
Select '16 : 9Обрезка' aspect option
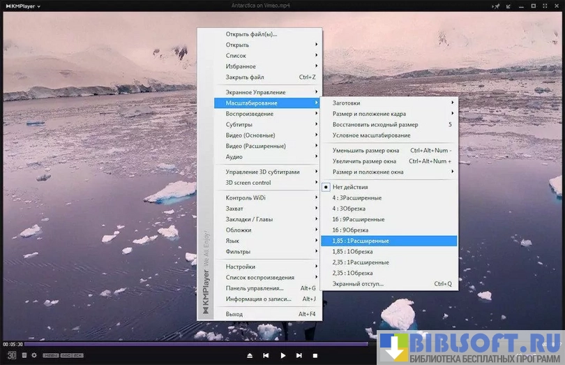(x=350, y=230)
